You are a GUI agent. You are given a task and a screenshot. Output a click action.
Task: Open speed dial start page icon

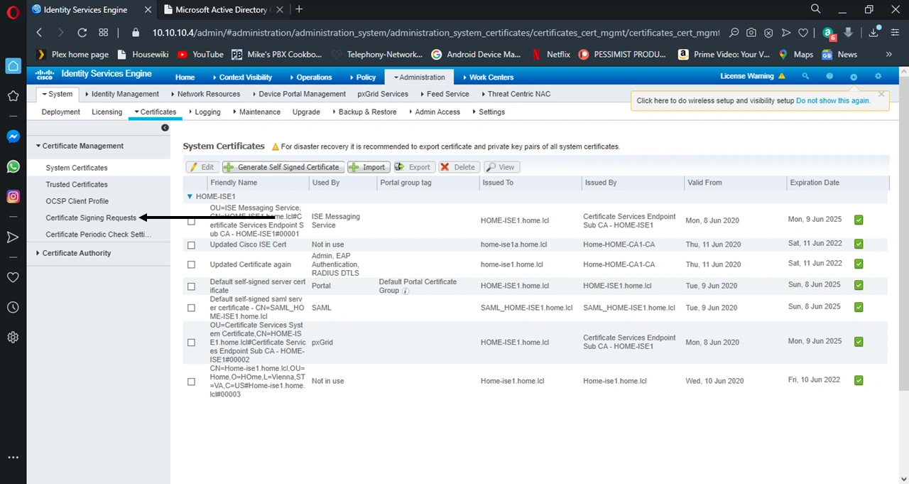point(103,33)
